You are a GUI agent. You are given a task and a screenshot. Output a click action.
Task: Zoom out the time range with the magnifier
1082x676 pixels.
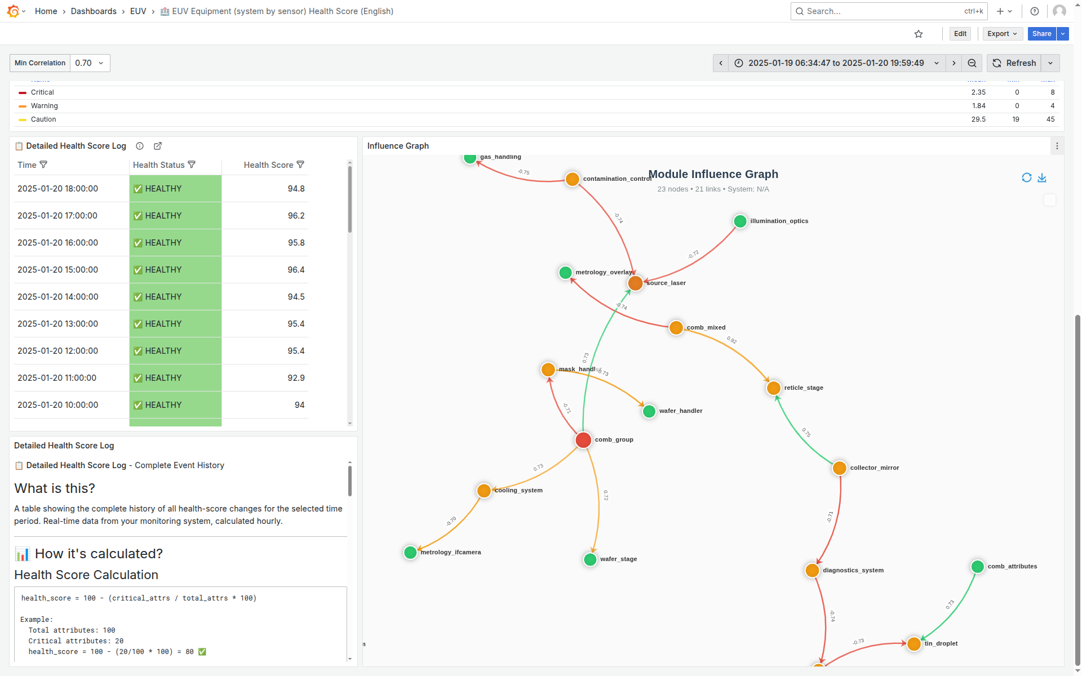pos(972,63)
